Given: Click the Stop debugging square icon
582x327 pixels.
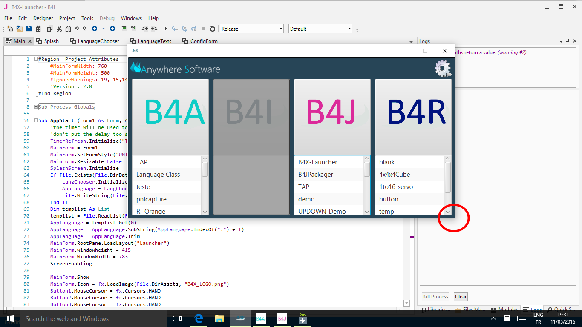Looking at the screenshot, I should click(x=203, y=29).
